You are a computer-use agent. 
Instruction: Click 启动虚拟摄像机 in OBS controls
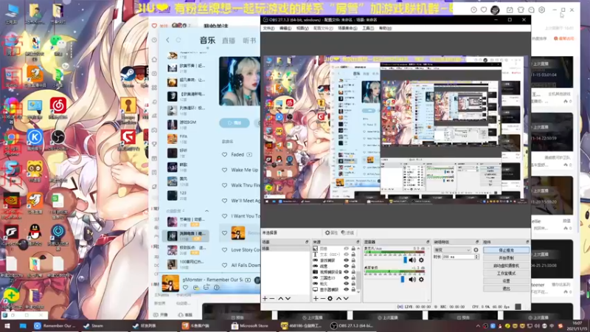[x=506, y=266]
